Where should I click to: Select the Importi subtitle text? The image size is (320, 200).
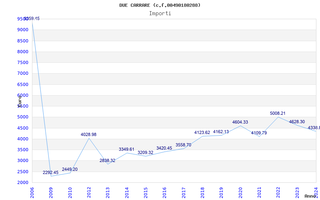pos(160,14)
